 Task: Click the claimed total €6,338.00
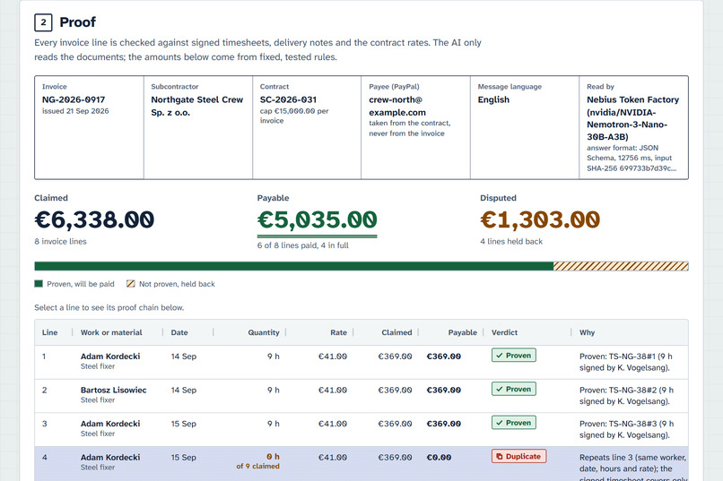[x=94, y=219]
